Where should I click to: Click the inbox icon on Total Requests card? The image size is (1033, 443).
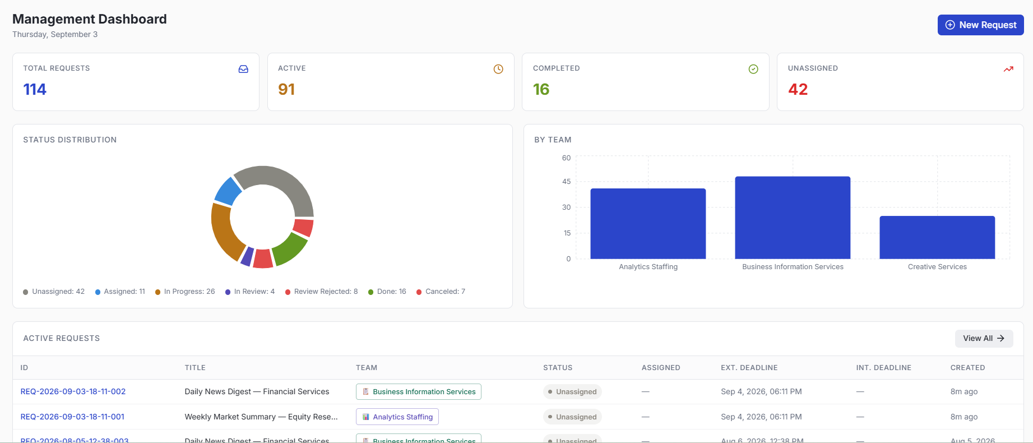243,69
